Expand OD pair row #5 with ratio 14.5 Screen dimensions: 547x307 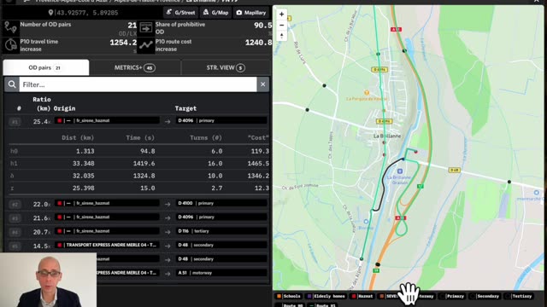click(137, 245)
